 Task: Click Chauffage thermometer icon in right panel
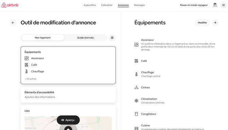point(136,74)
